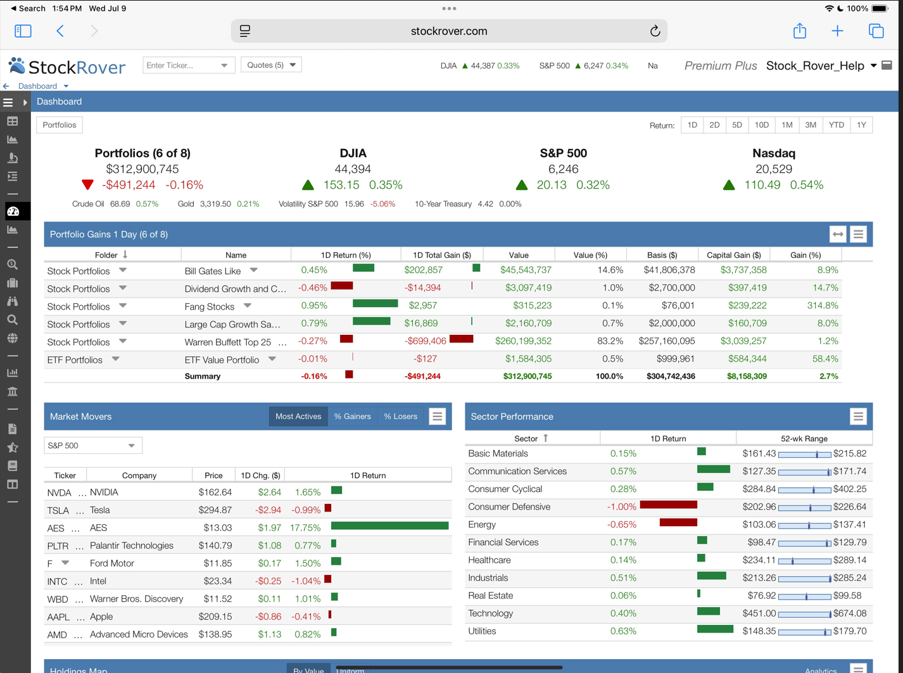This screenshot has height=673, width=903.
Task: Show Safari tab overview icon
Action: 876,31
